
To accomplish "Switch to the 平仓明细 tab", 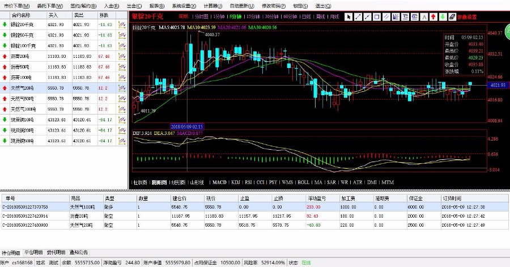I will point(33,252).
